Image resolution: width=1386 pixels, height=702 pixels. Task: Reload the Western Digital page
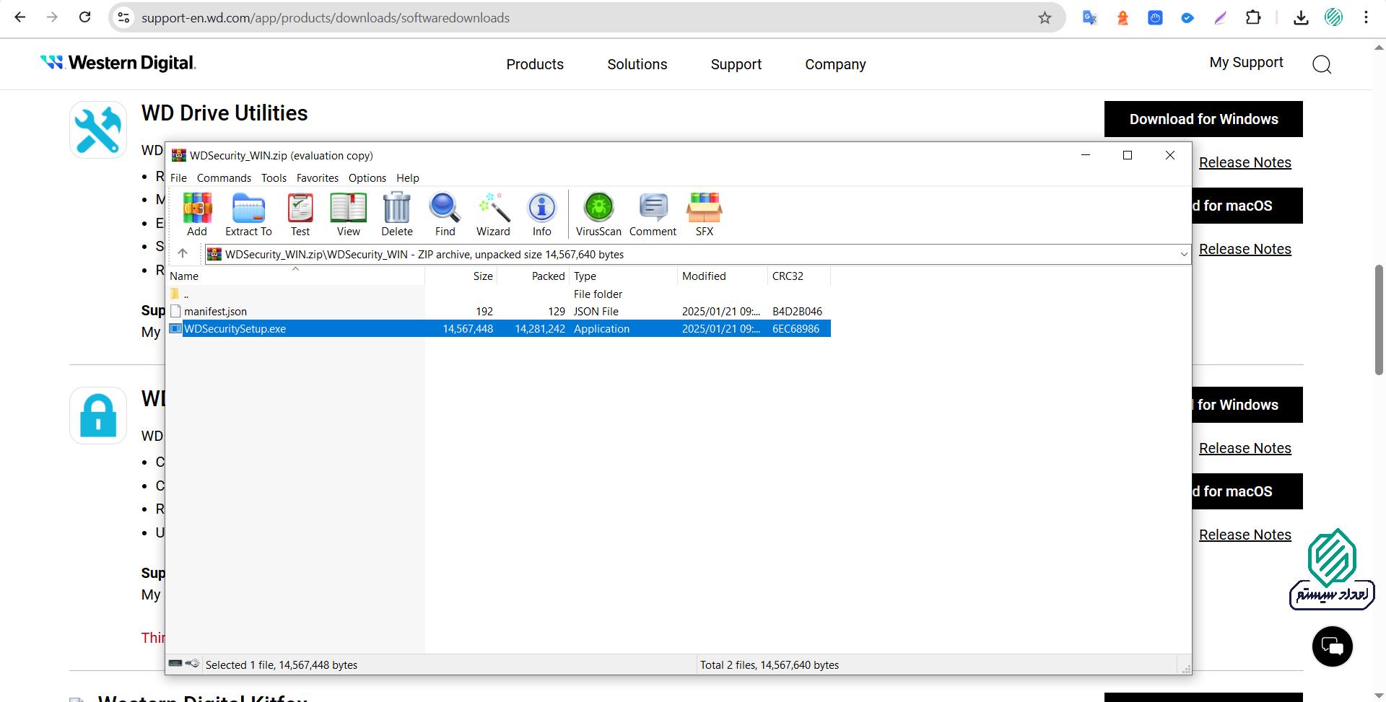click(x=84, y=17)
